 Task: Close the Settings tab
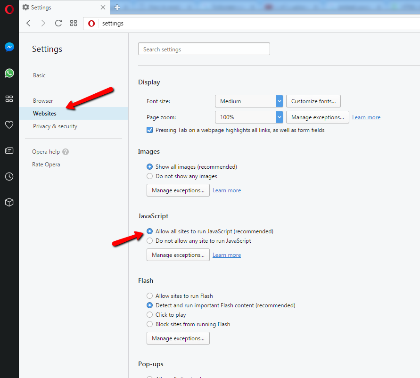103,8
